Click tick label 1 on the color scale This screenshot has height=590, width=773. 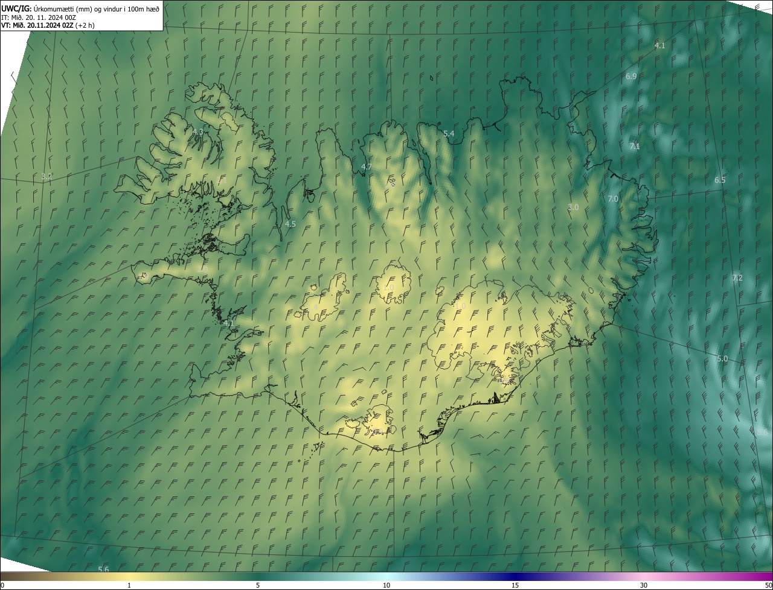(129, 586)
